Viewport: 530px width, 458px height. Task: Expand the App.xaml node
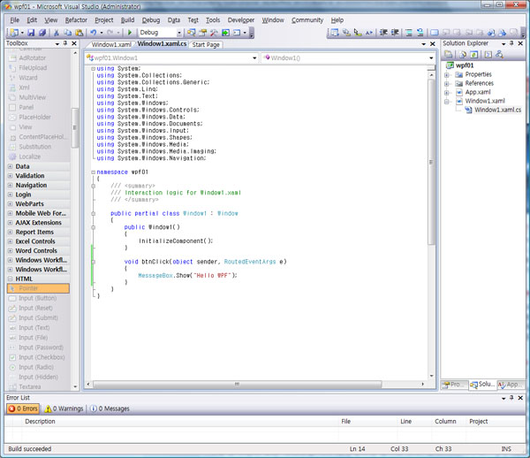pos(447,92)
